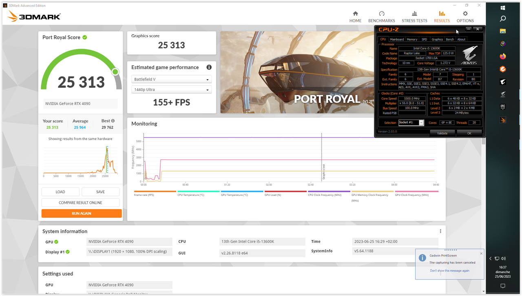
Task: Toggle CPU Clock Frequency legend series
Action: point(329,193)
